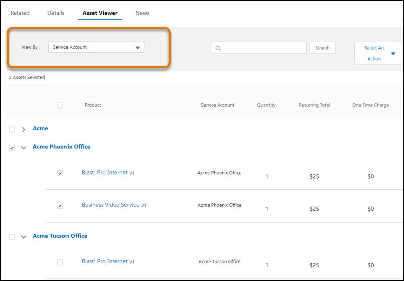This screenshot has height=281, width=404.
Task: Click Acme Tucson Office service account cell
Action: [220, 262]
